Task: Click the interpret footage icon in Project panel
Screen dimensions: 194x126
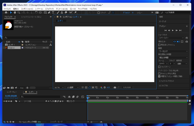Action: tap(4, 88)
